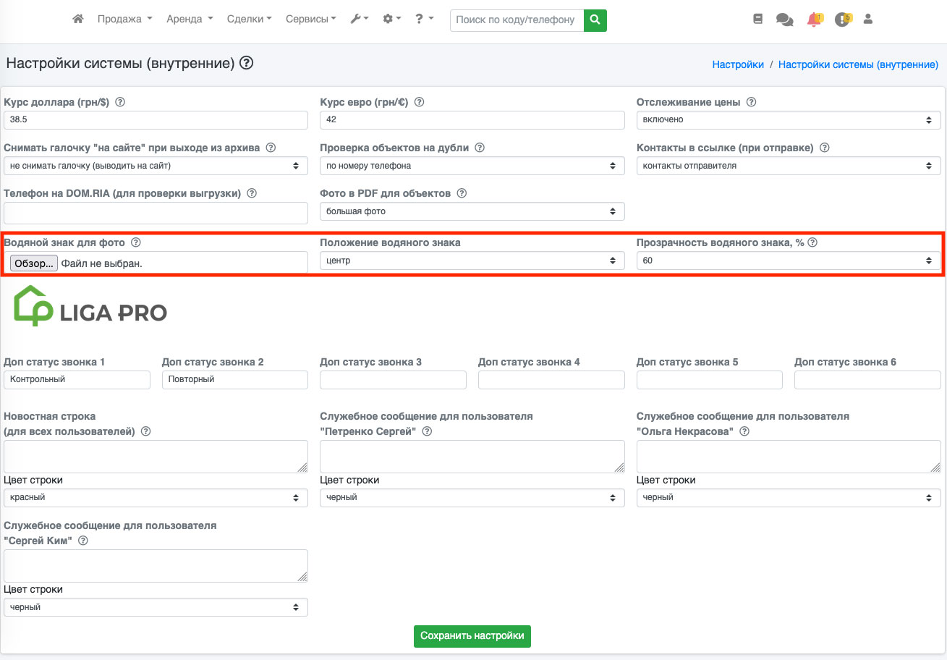
Task: Open Проверка объектов на дубли dropdown
Action: point(472,166)
